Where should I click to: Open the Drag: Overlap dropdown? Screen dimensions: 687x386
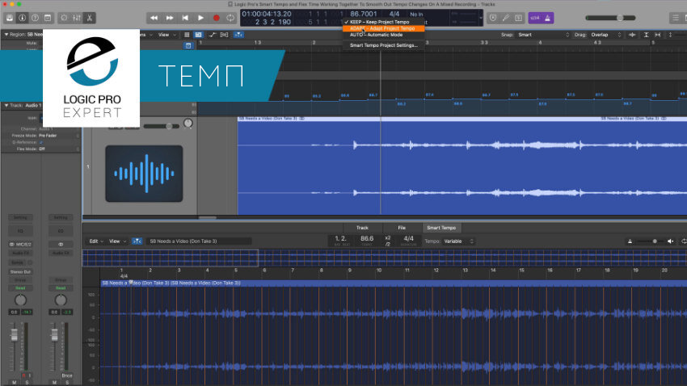(605, 35)
